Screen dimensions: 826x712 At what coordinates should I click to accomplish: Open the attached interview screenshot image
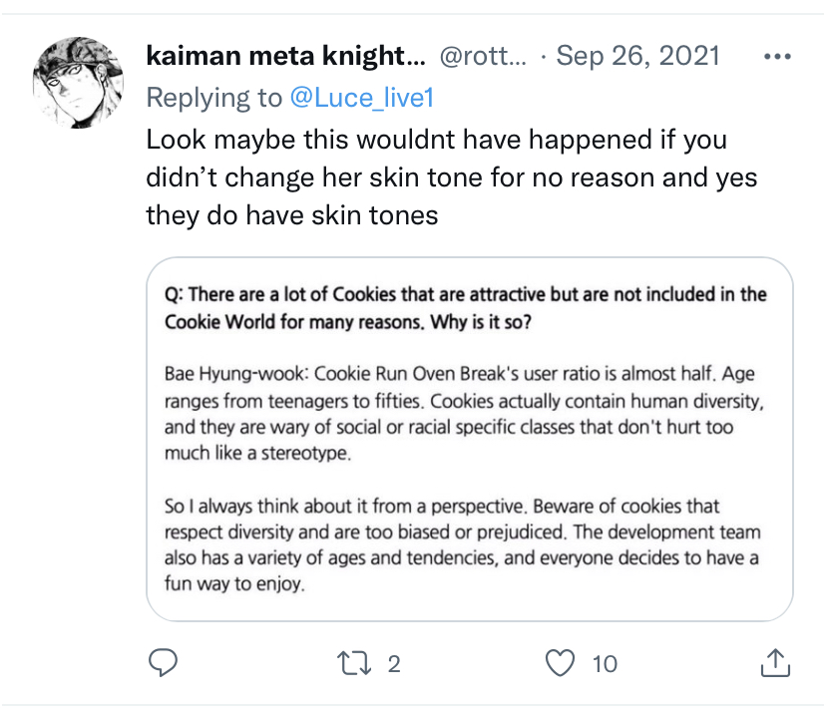pos(469,439)
